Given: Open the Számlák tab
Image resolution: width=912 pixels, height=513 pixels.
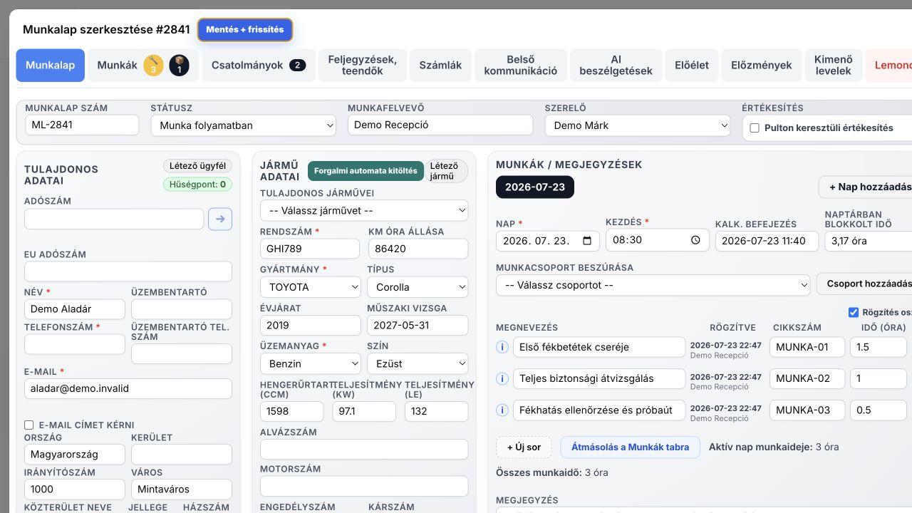Looking at the screenshot, I should 440,65.
